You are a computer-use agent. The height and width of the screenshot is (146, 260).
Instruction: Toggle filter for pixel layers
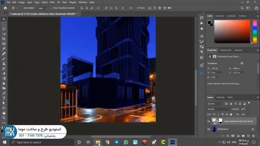(226, 104)
